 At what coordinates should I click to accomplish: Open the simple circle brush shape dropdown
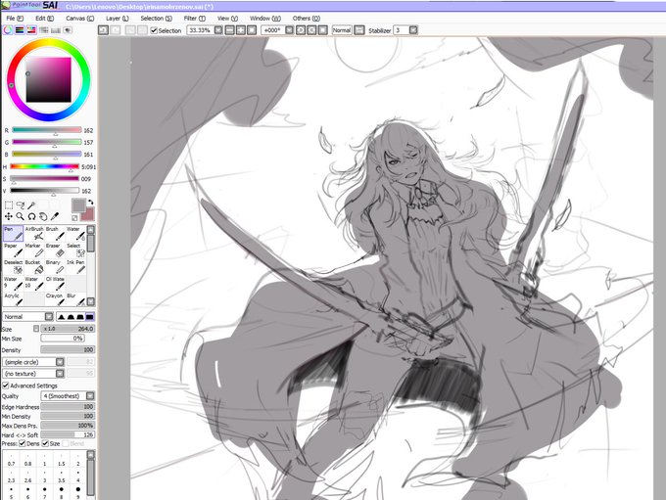click(60, 362)
